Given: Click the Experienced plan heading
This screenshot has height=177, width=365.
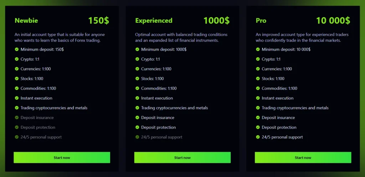Looking at the screenshot, I should tap(154, 21).
